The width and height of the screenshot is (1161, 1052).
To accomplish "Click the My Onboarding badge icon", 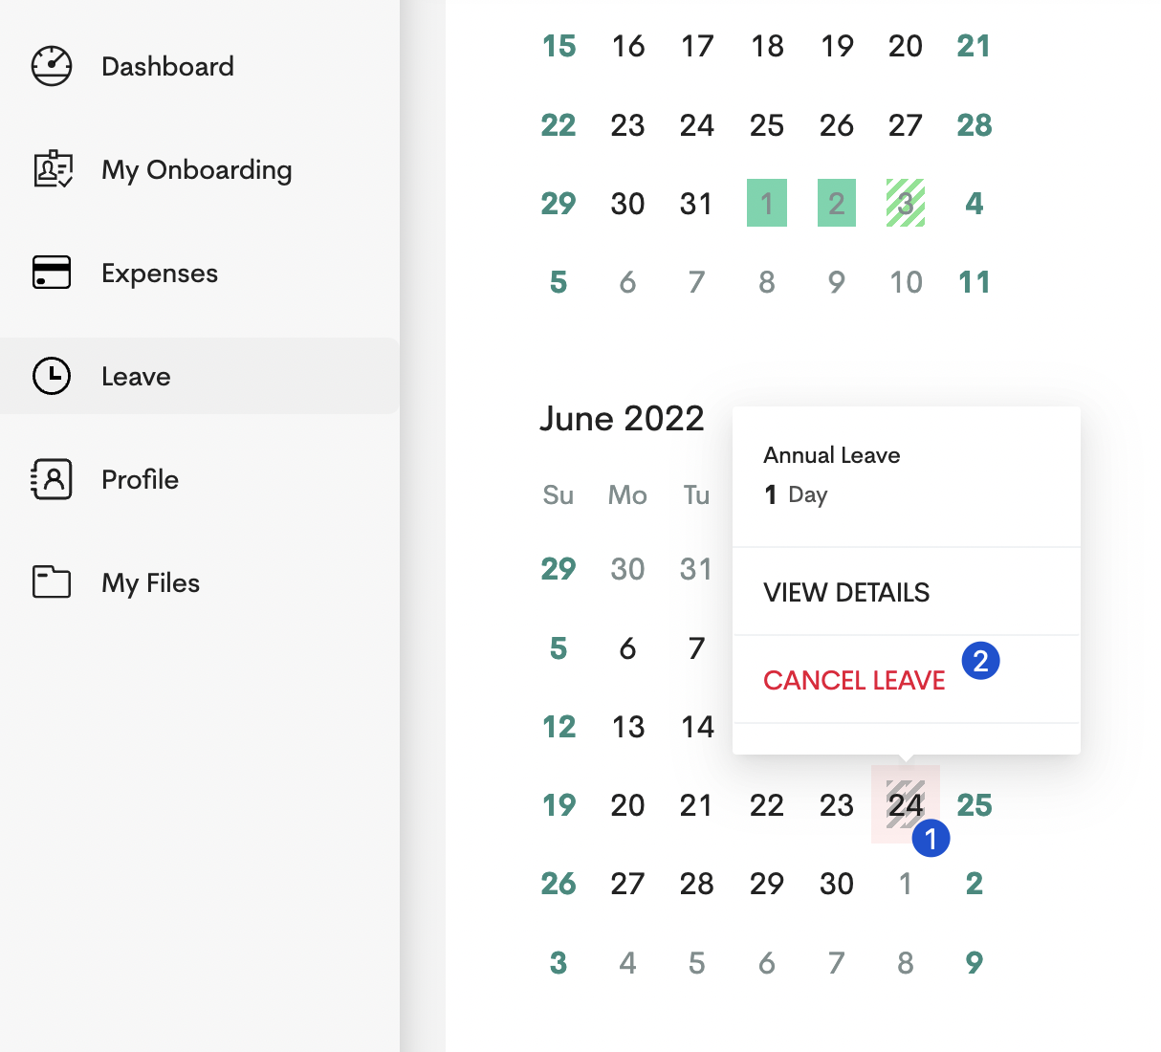I will [x=52, y=169].
